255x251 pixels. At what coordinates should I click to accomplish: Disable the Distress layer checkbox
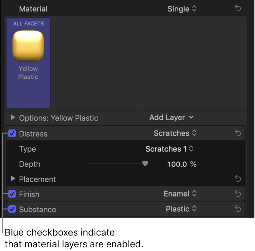[12, 134]
